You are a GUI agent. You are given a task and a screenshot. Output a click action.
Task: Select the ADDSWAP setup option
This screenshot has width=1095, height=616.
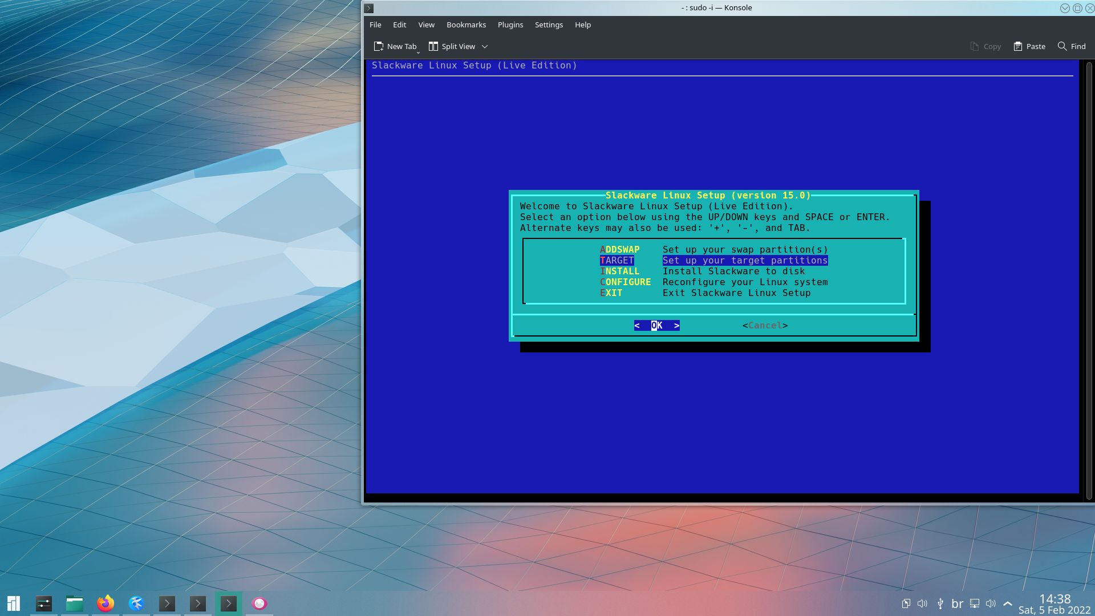pyautogui.click(x=619, y=250)
